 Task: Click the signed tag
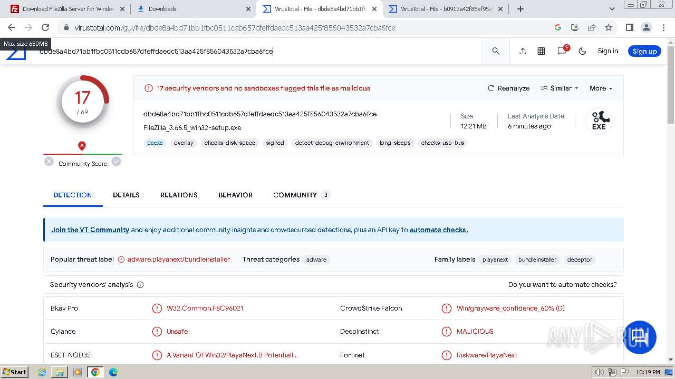pyautogui.click(x=275, y=143)
